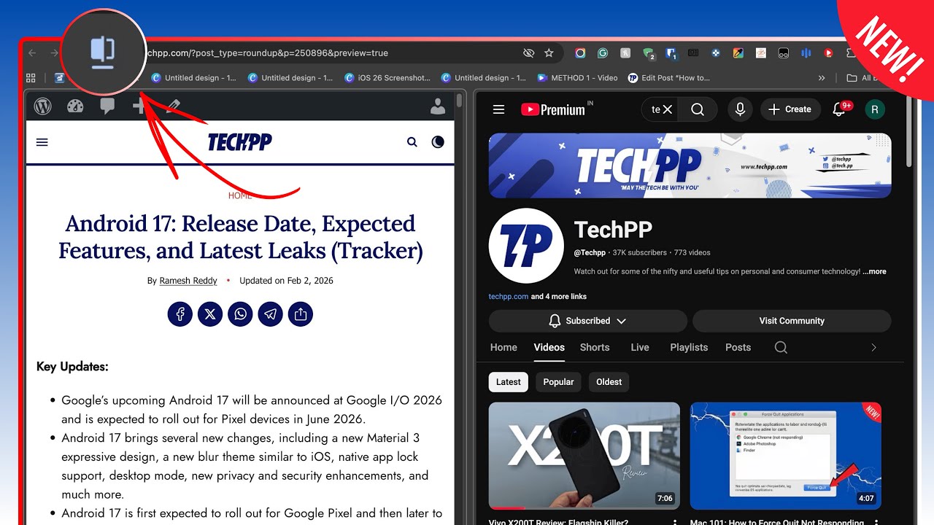Clear the YouTube search box text

(x=667, y=109)
